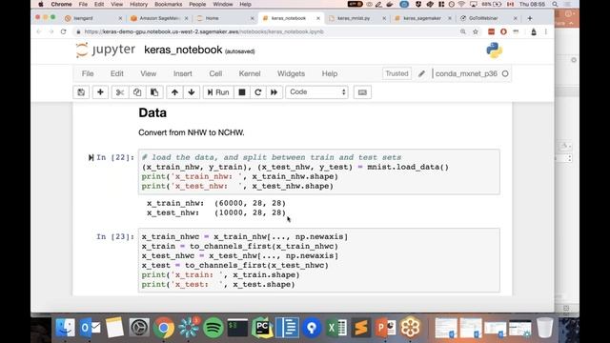Viewport: 610px width, 343px height.
Task: Open the Jupyter View menu
Action: pyautogui.click(x=149, y=73)
